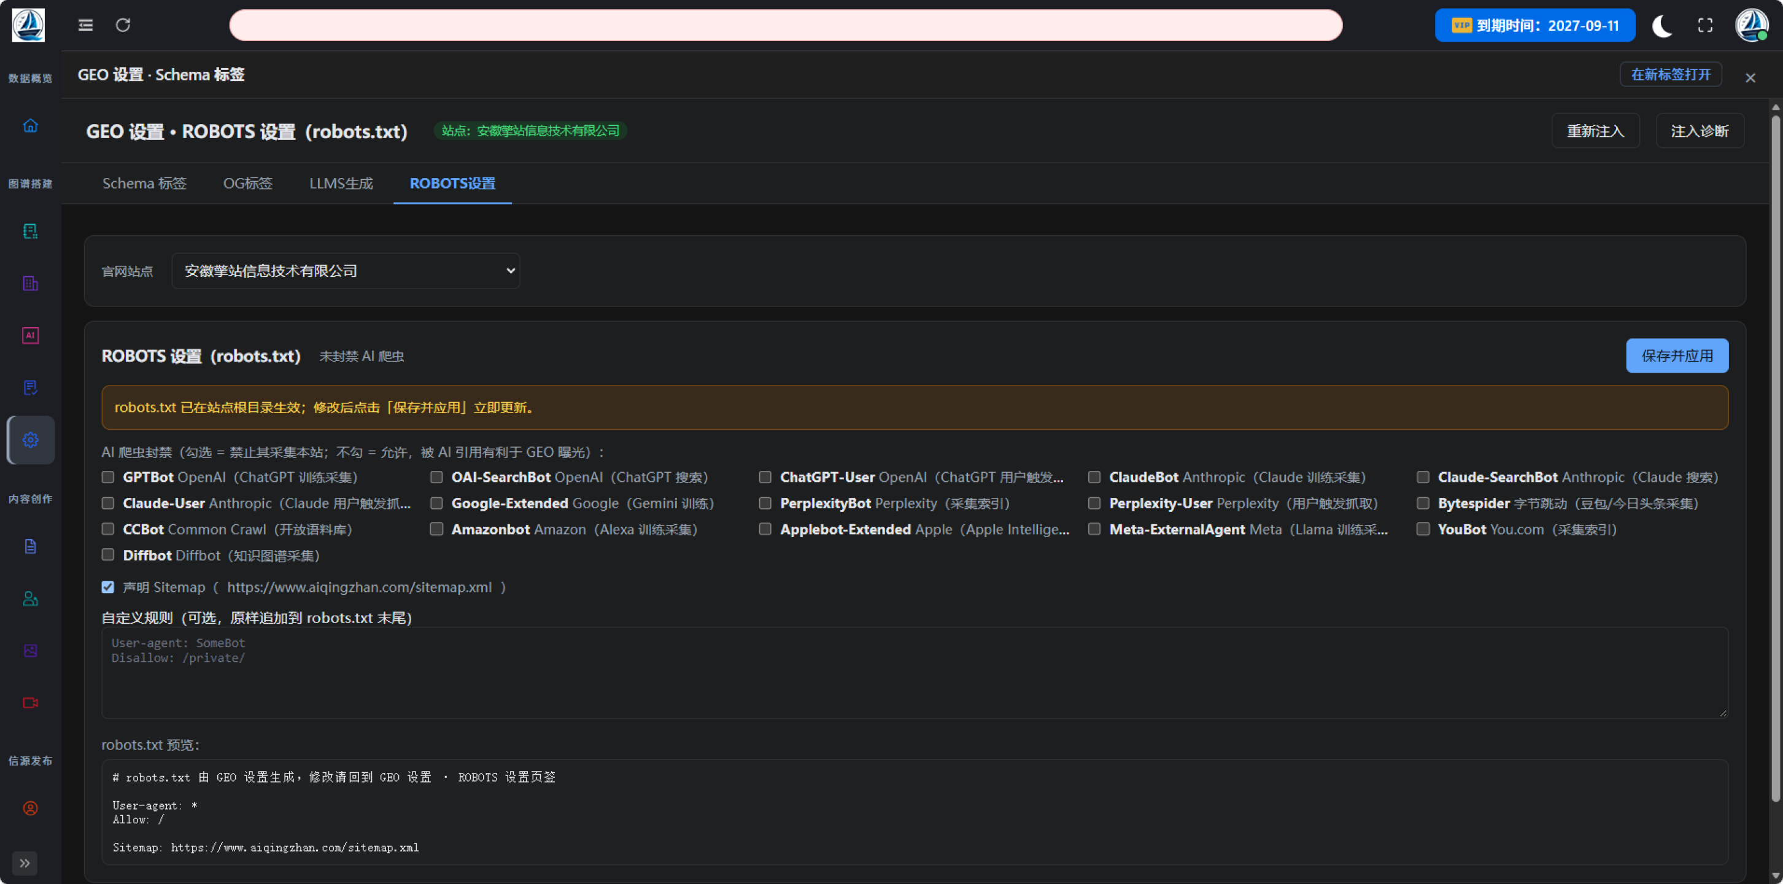Viewport: 1783px width, 884px height.
Task: Click the vertical scrollbar on right
Action: 1776,457
